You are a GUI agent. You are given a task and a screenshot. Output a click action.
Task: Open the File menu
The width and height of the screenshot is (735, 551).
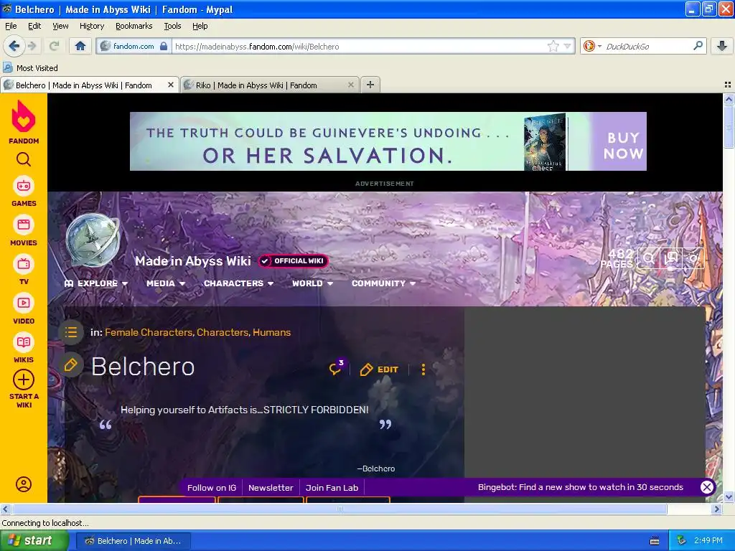click(11, 26)
